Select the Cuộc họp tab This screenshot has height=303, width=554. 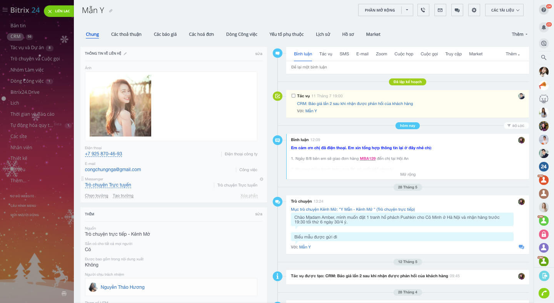point(404,54)
